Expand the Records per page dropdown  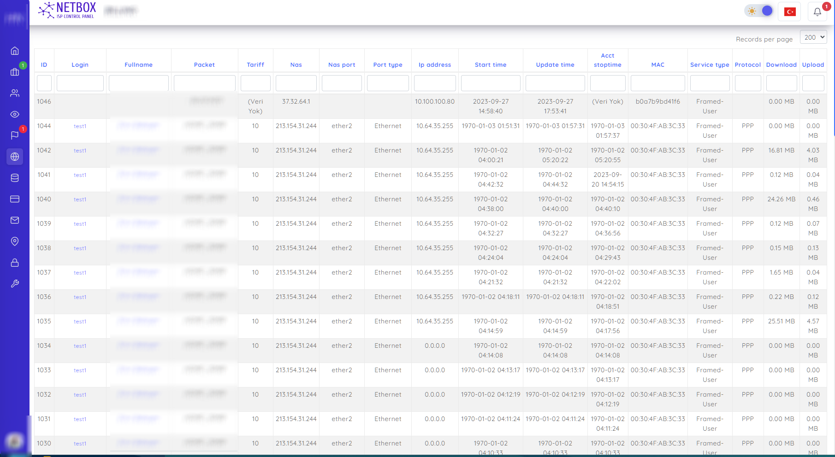point(814,37)
